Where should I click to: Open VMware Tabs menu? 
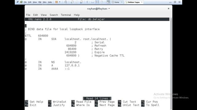click(x=44, y=2)
